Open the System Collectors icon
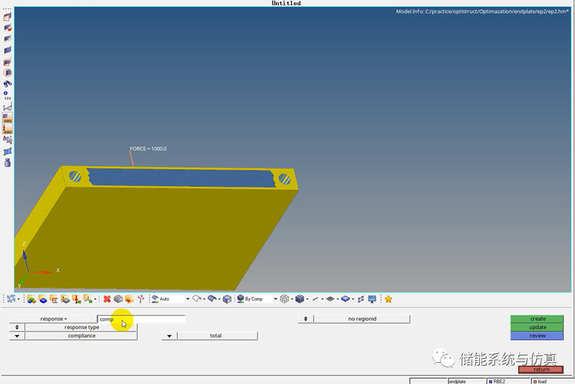 point(88,299)
